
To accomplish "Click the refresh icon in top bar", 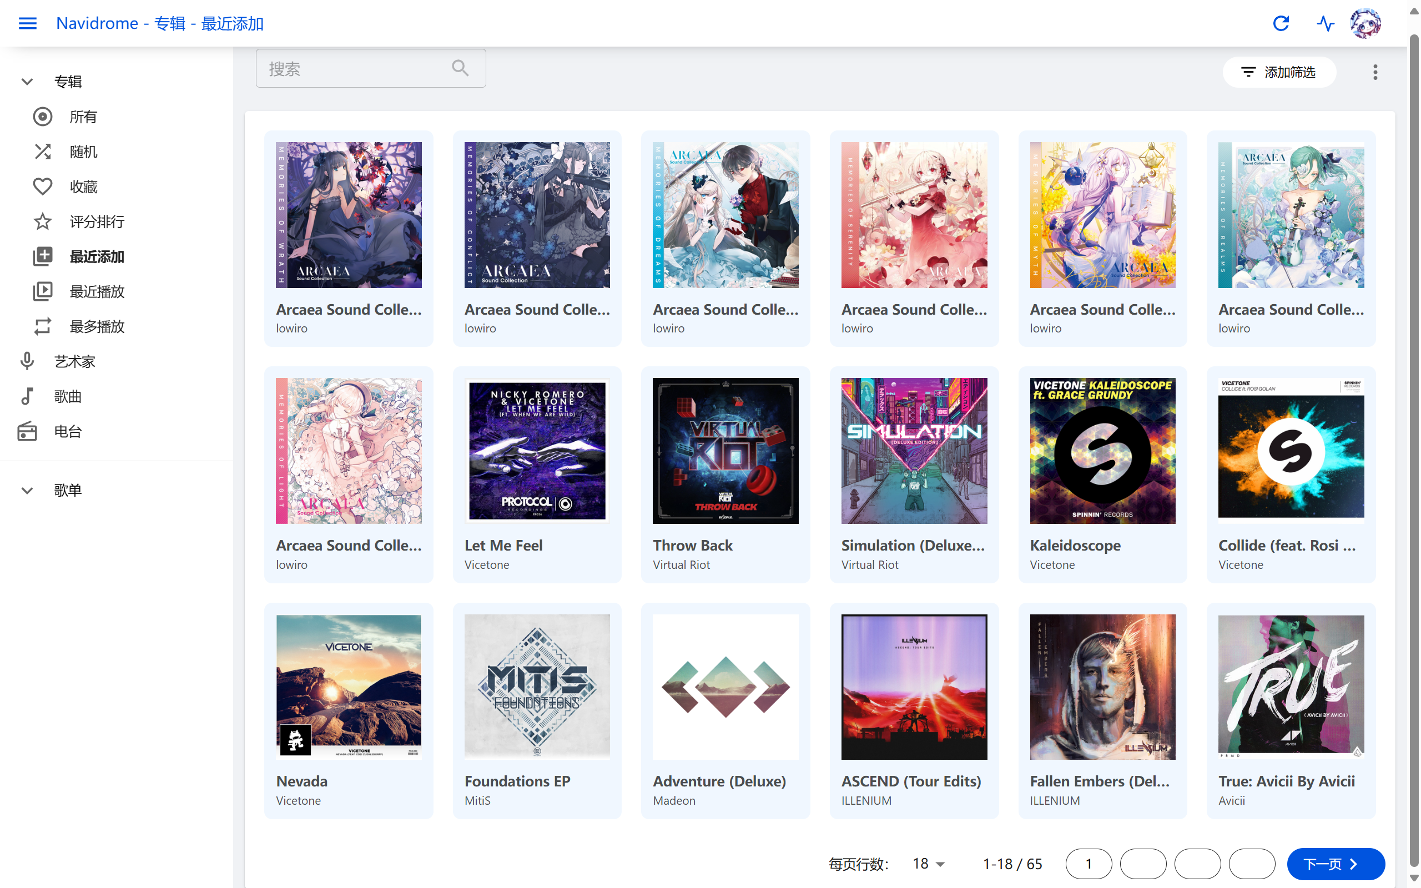I will click(x=1281, y=23).
